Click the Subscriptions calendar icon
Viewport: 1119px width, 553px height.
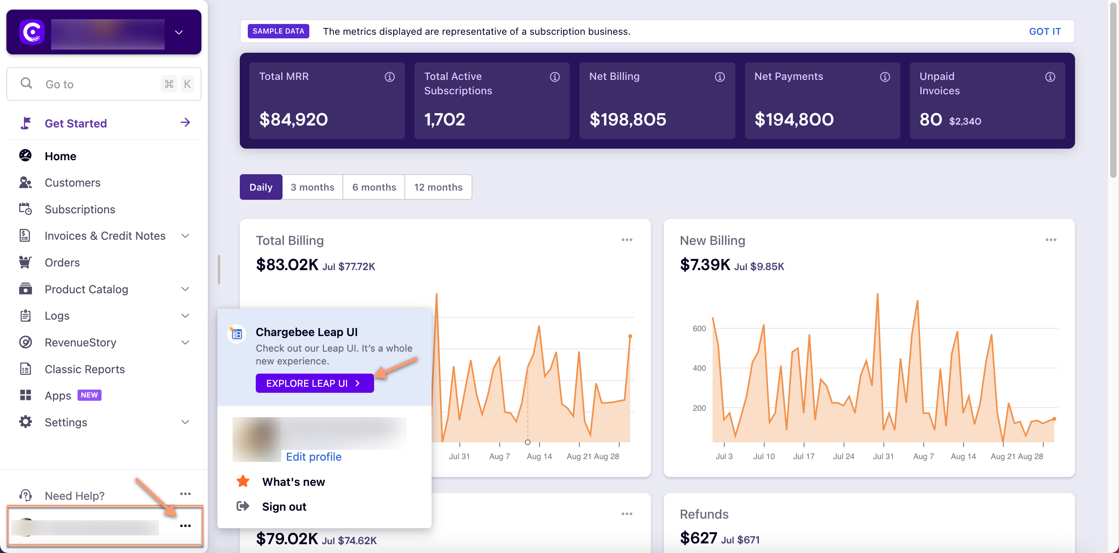(x=26, y=209)
